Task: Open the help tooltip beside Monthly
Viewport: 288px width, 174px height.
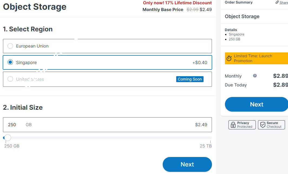Action: pyautogui.click(x=255, y=76)
